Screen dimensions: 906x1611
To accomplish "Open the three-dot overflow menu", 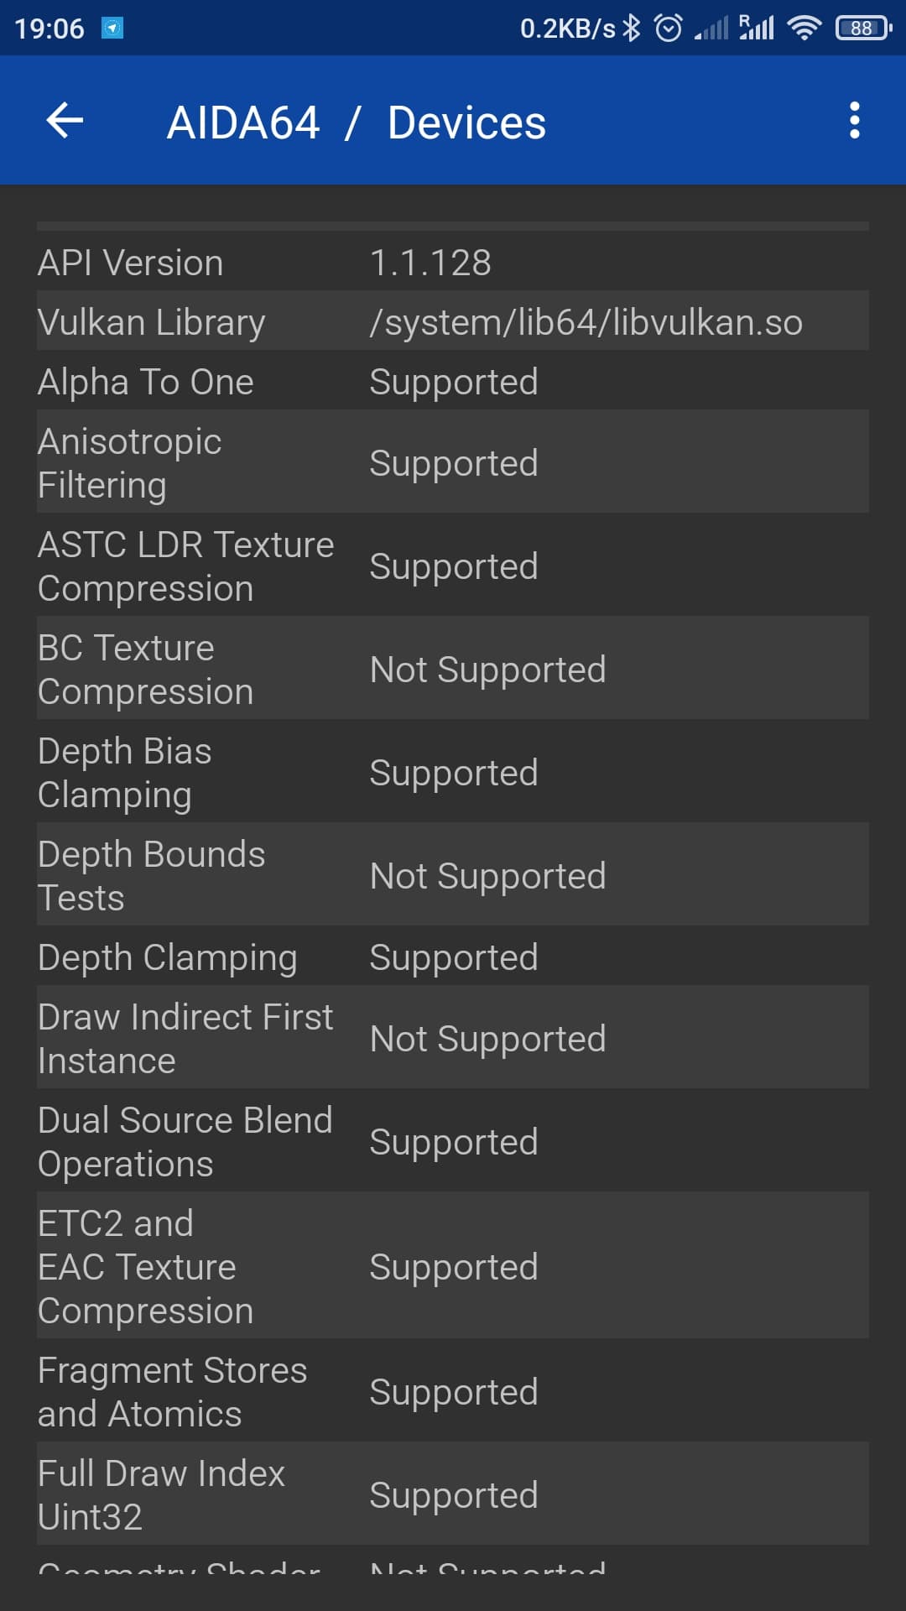I will tap(854, 121).
